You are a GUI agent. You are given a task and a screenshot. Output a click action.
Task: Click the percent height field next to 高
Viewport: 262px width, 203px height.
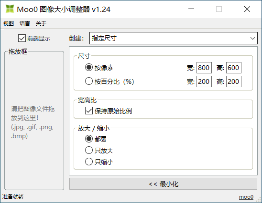(234, 81)
